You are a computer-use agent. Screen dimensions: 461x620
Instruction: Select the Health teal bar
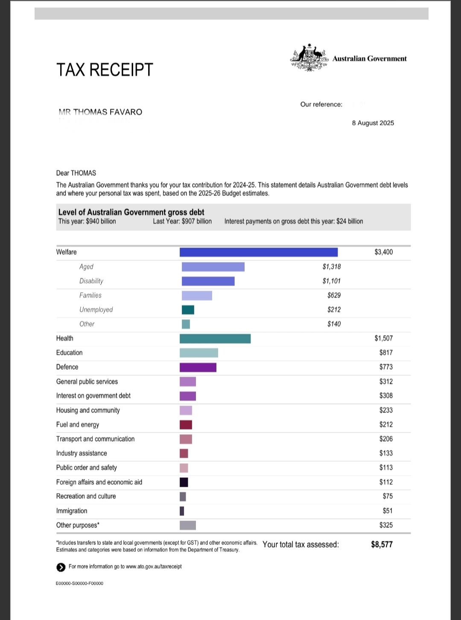(215, 339)
